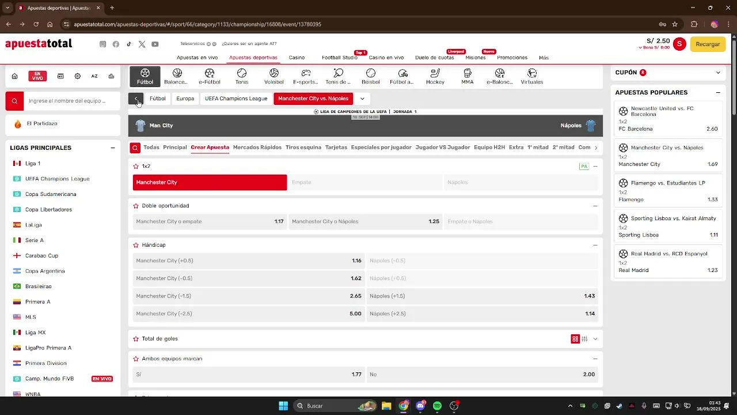Open the Football Studio menu item
Screen dimensions: 737x415
[340, 58]
